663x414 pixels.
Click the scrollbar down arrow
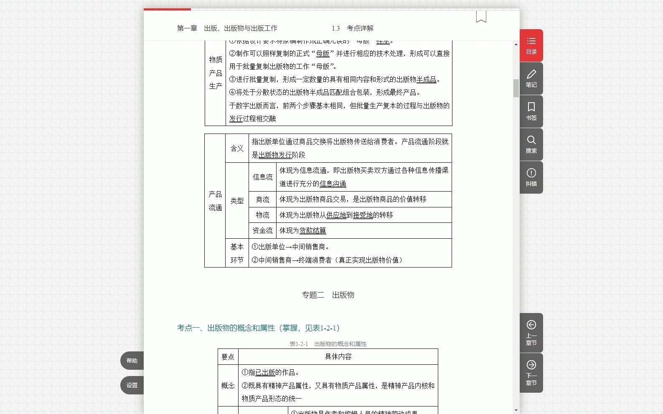pyautogui.click(x=516, y=410)
